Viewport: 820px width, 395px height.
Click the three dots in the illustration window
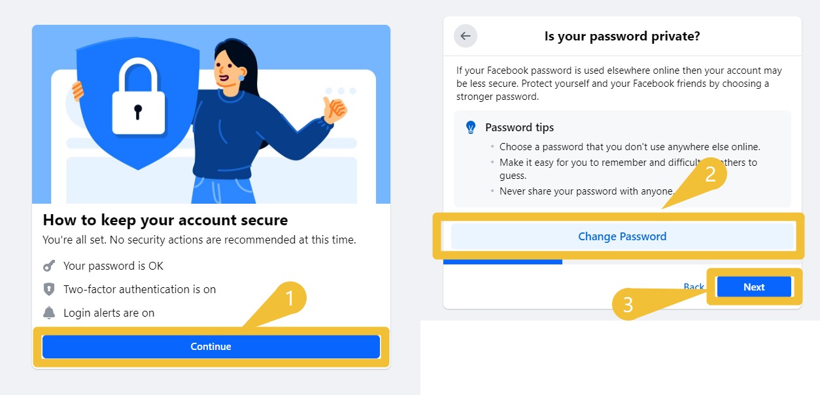[x=341, y=91]
